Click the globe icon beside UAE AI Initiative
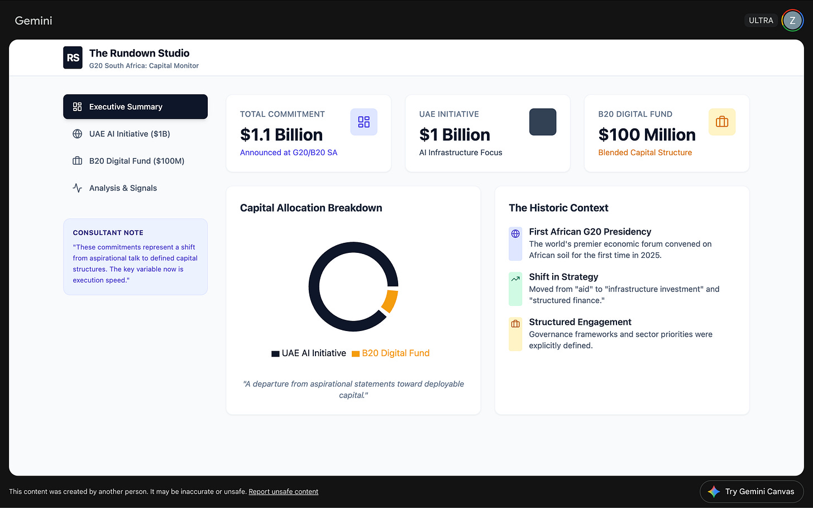This screenshot has height=508, width=813. point(78,134)
